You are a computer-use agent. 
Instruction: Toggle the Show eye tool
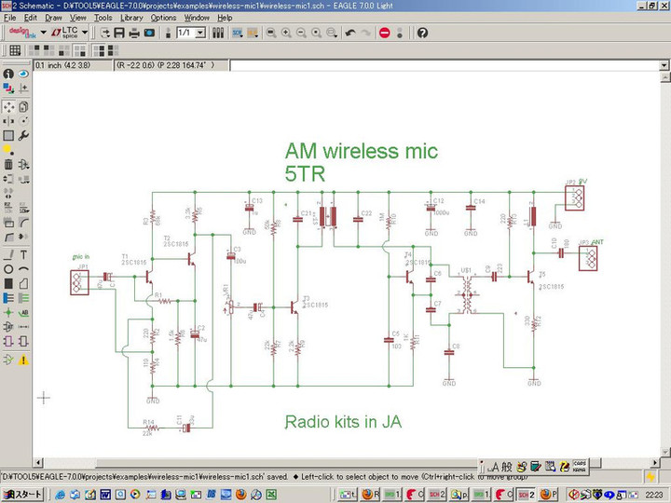coord(23,74)
